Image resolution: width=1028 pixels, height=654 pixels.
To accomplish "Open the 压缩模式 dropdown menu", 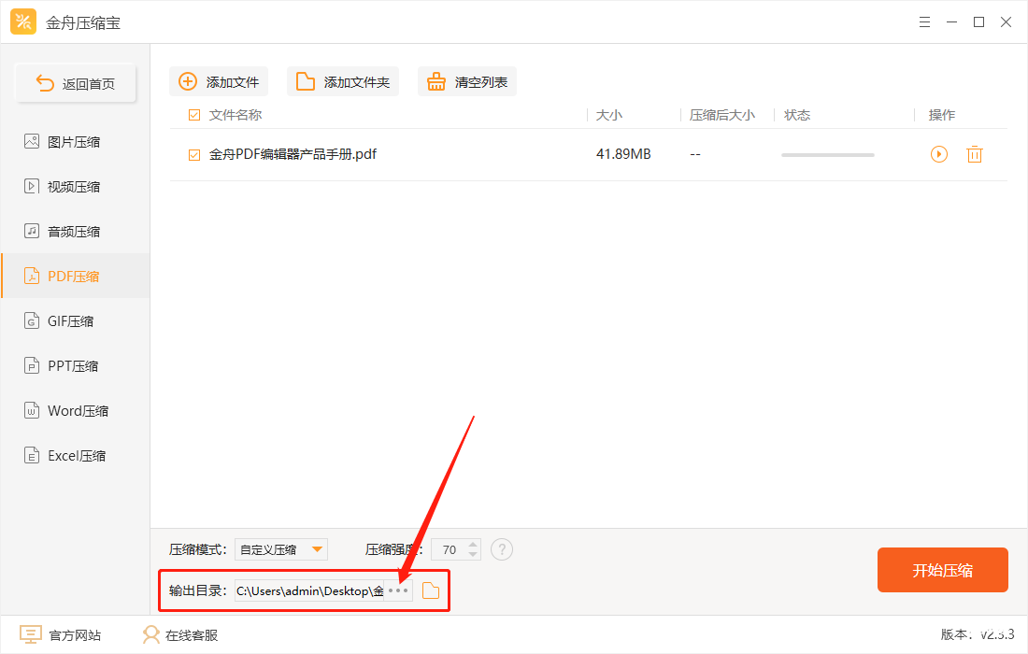I will [280, 549].
